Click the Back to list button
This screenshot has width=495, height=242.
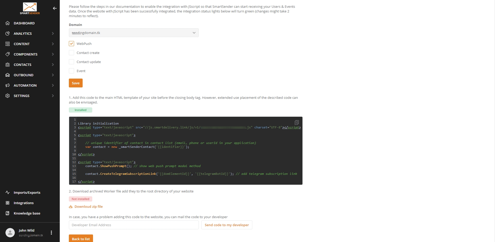point(81,238)
